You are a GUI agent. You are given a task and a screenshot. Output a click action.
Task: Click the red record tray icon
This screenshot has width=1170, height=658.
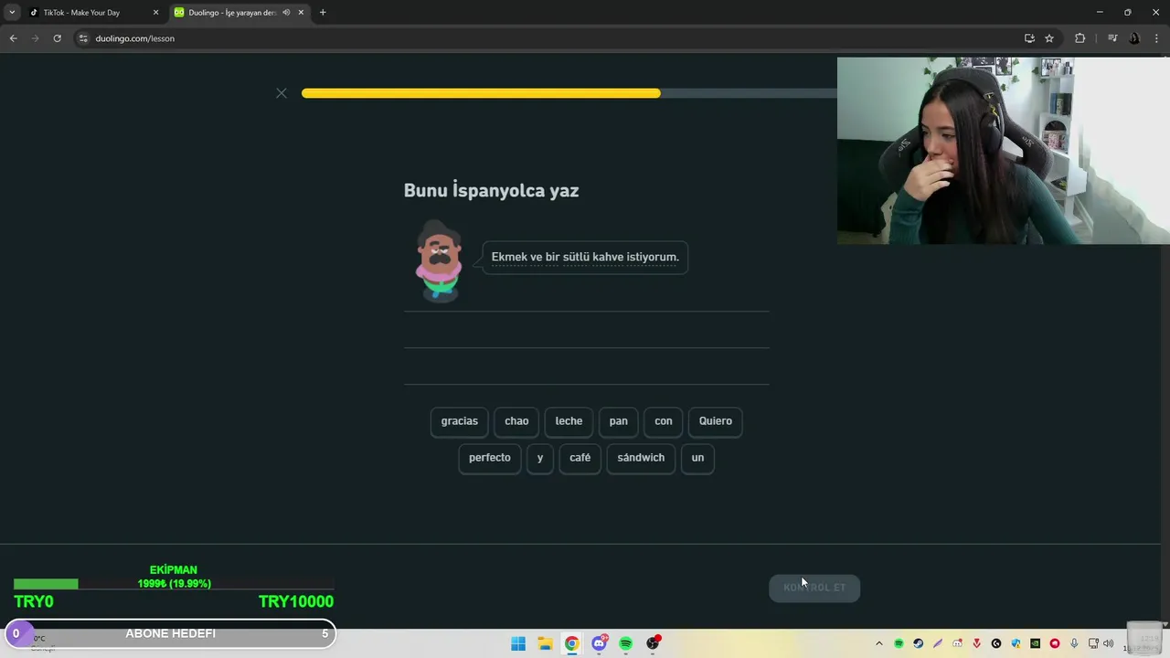[x=1055, y=643]
